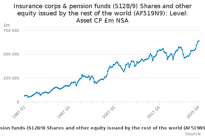Click the first data point at 1987 Q1
The width and height of the screenshot is (205, 137).
25,96
